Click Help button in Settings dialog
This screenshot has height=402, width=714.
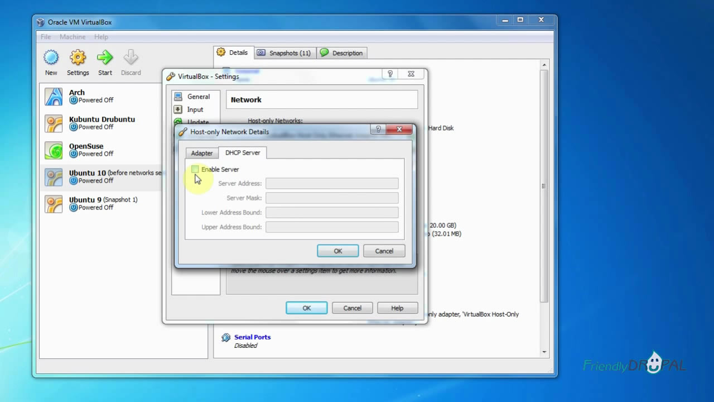pos(397,308)
